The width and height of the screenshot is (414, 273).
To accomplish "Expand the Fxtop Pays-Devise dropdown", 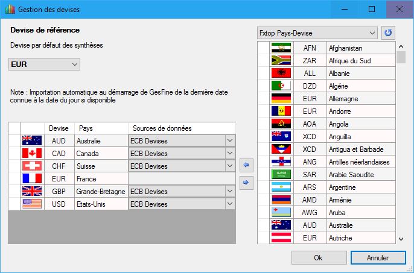I will tap(372, 33).
